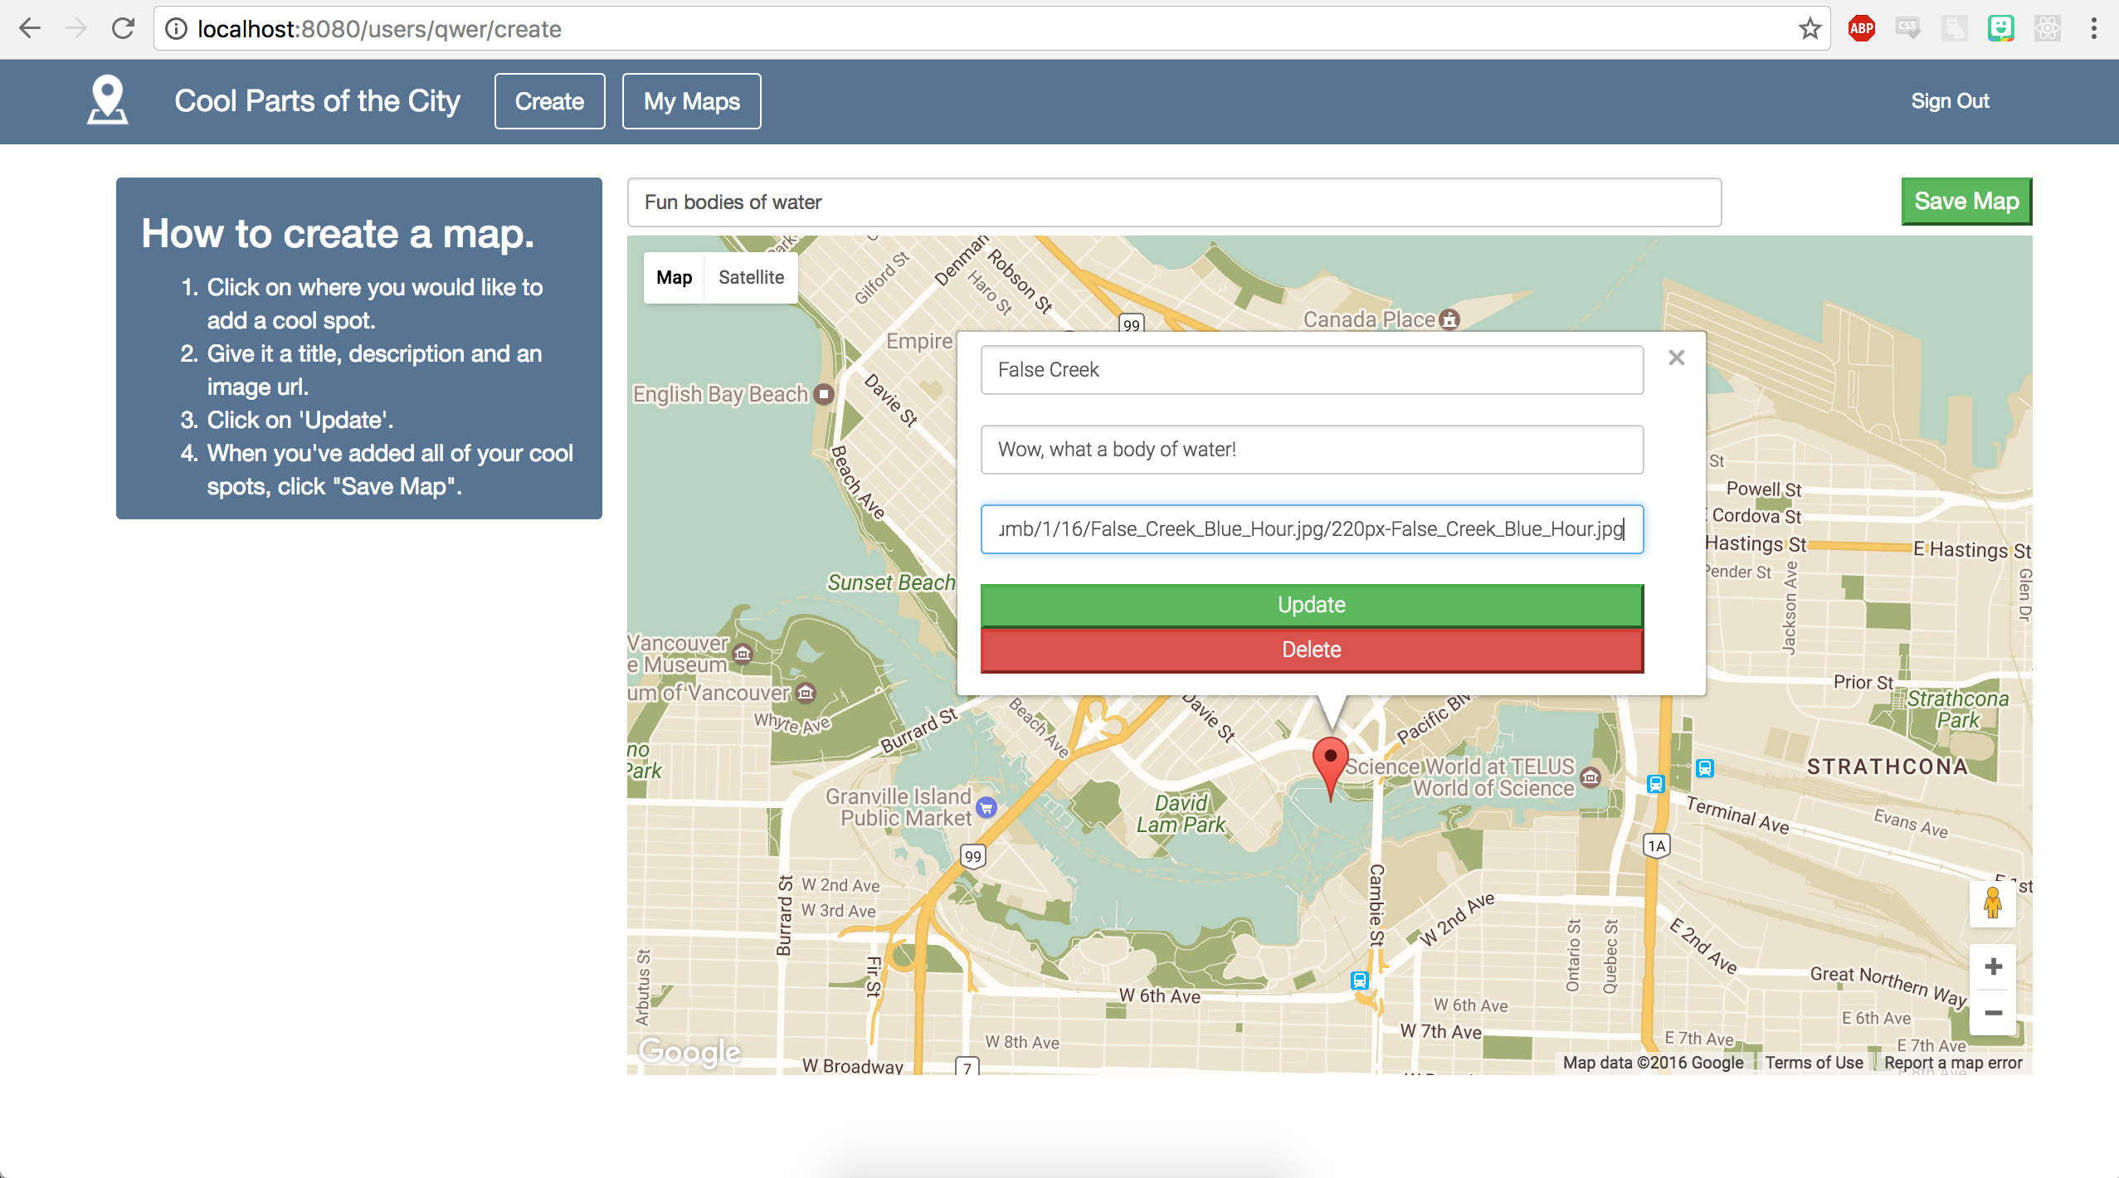The height and width of the screenshot is (1178, 2119).
Task: Click the map pin logo icon
Action: click(108, 100)
